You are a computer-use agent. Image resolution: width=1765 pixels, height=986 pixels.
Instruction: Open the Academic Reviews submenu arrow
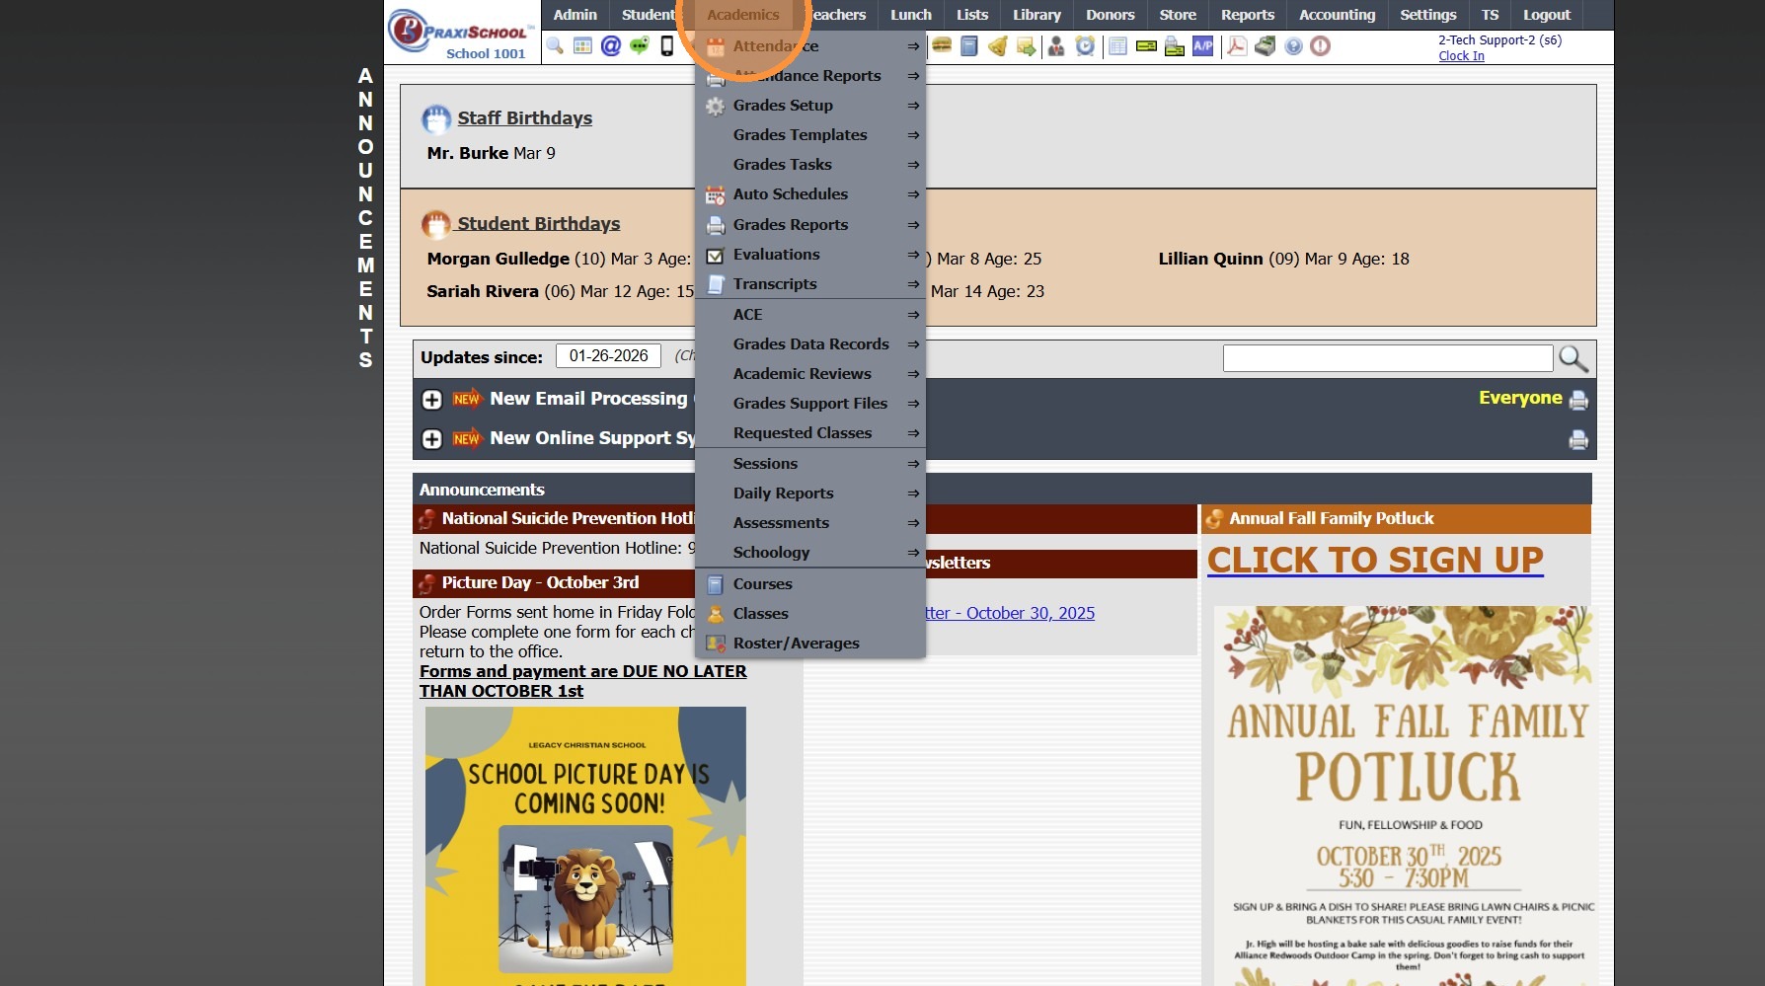tap(913, 374)
